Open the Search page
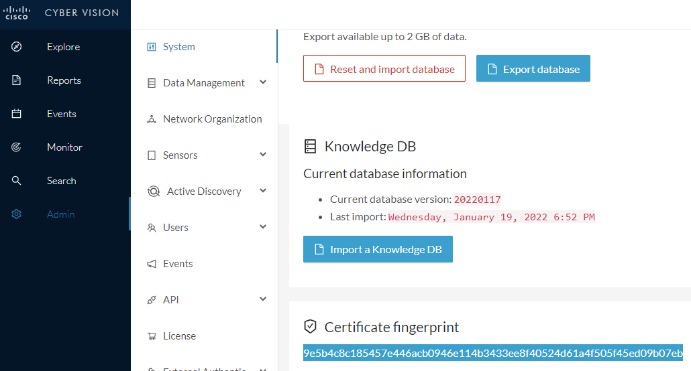 click(61, 180)
